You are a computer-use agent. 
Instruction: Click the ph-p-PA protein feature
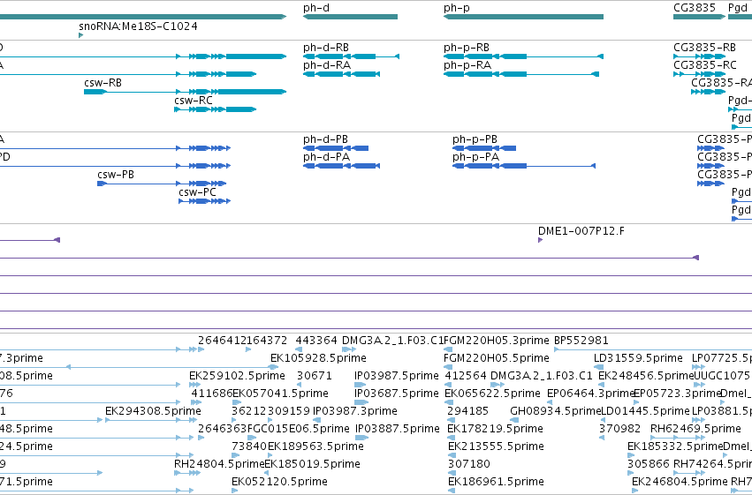(524, 166)
